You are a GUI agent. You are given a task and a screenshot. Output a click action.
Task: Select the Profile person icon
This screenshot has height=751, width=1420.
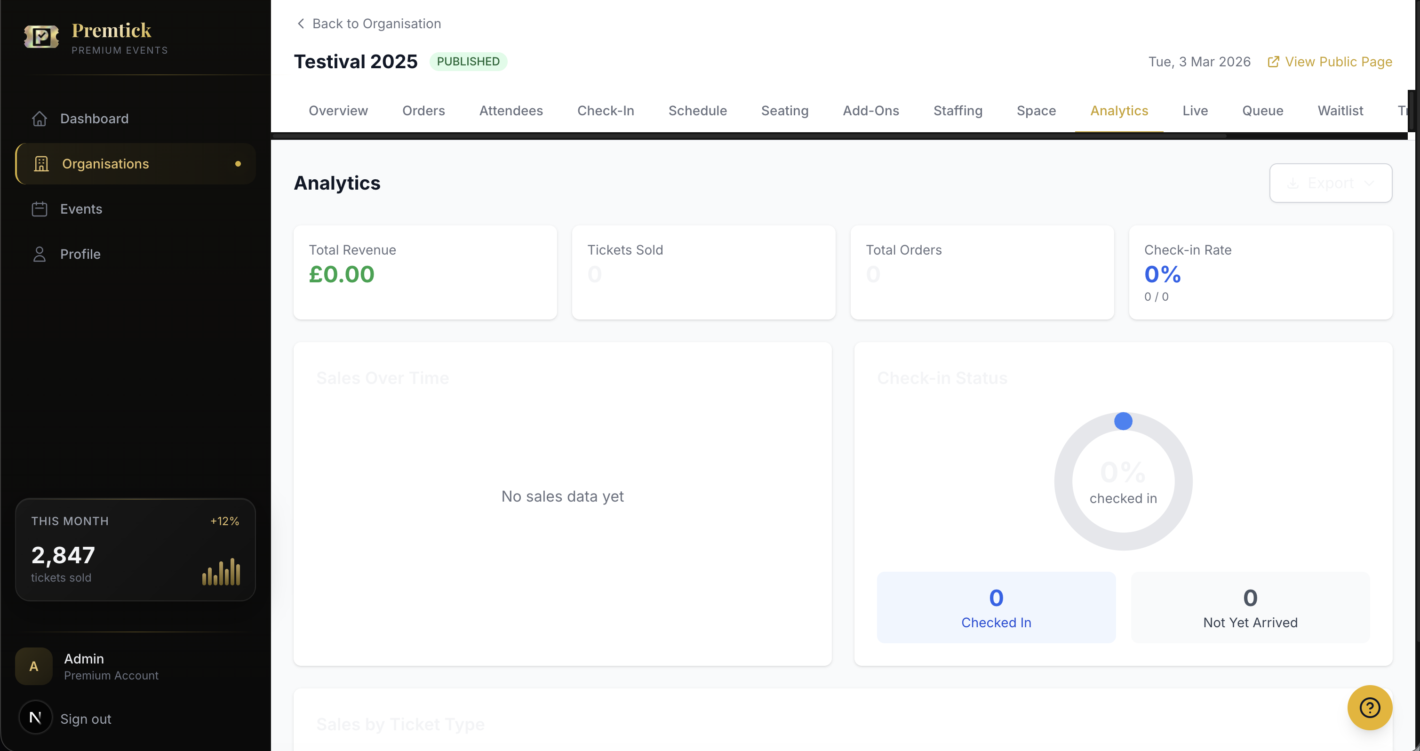click(39, 254)
